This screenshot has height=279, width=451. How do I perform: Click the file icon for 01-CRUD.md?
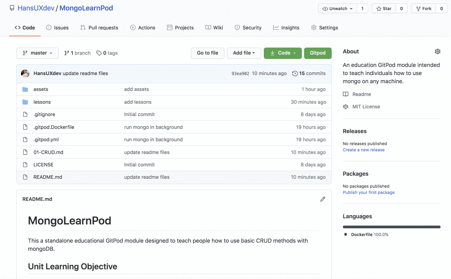(25, 152)
